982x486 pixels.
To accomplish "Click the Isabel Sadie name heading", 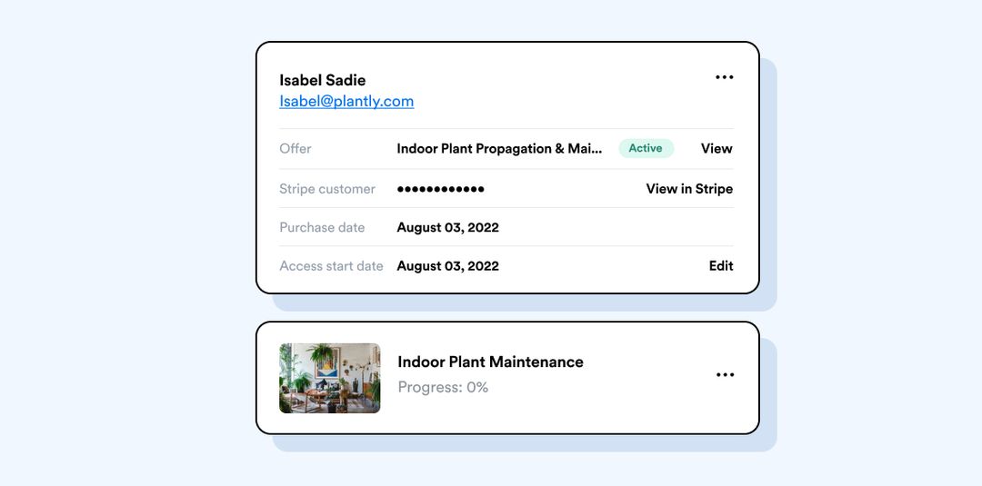I will tap(322, 80).
